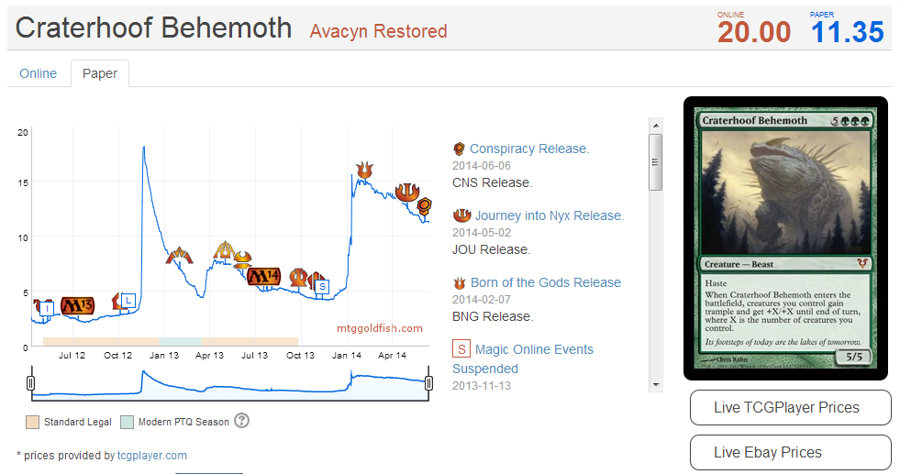Open the Avacyn Restored set link

tap(378, 31)
